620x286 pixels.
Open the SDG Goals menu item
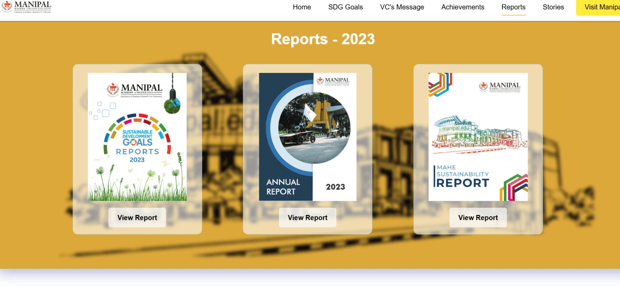tap(346, 7)
